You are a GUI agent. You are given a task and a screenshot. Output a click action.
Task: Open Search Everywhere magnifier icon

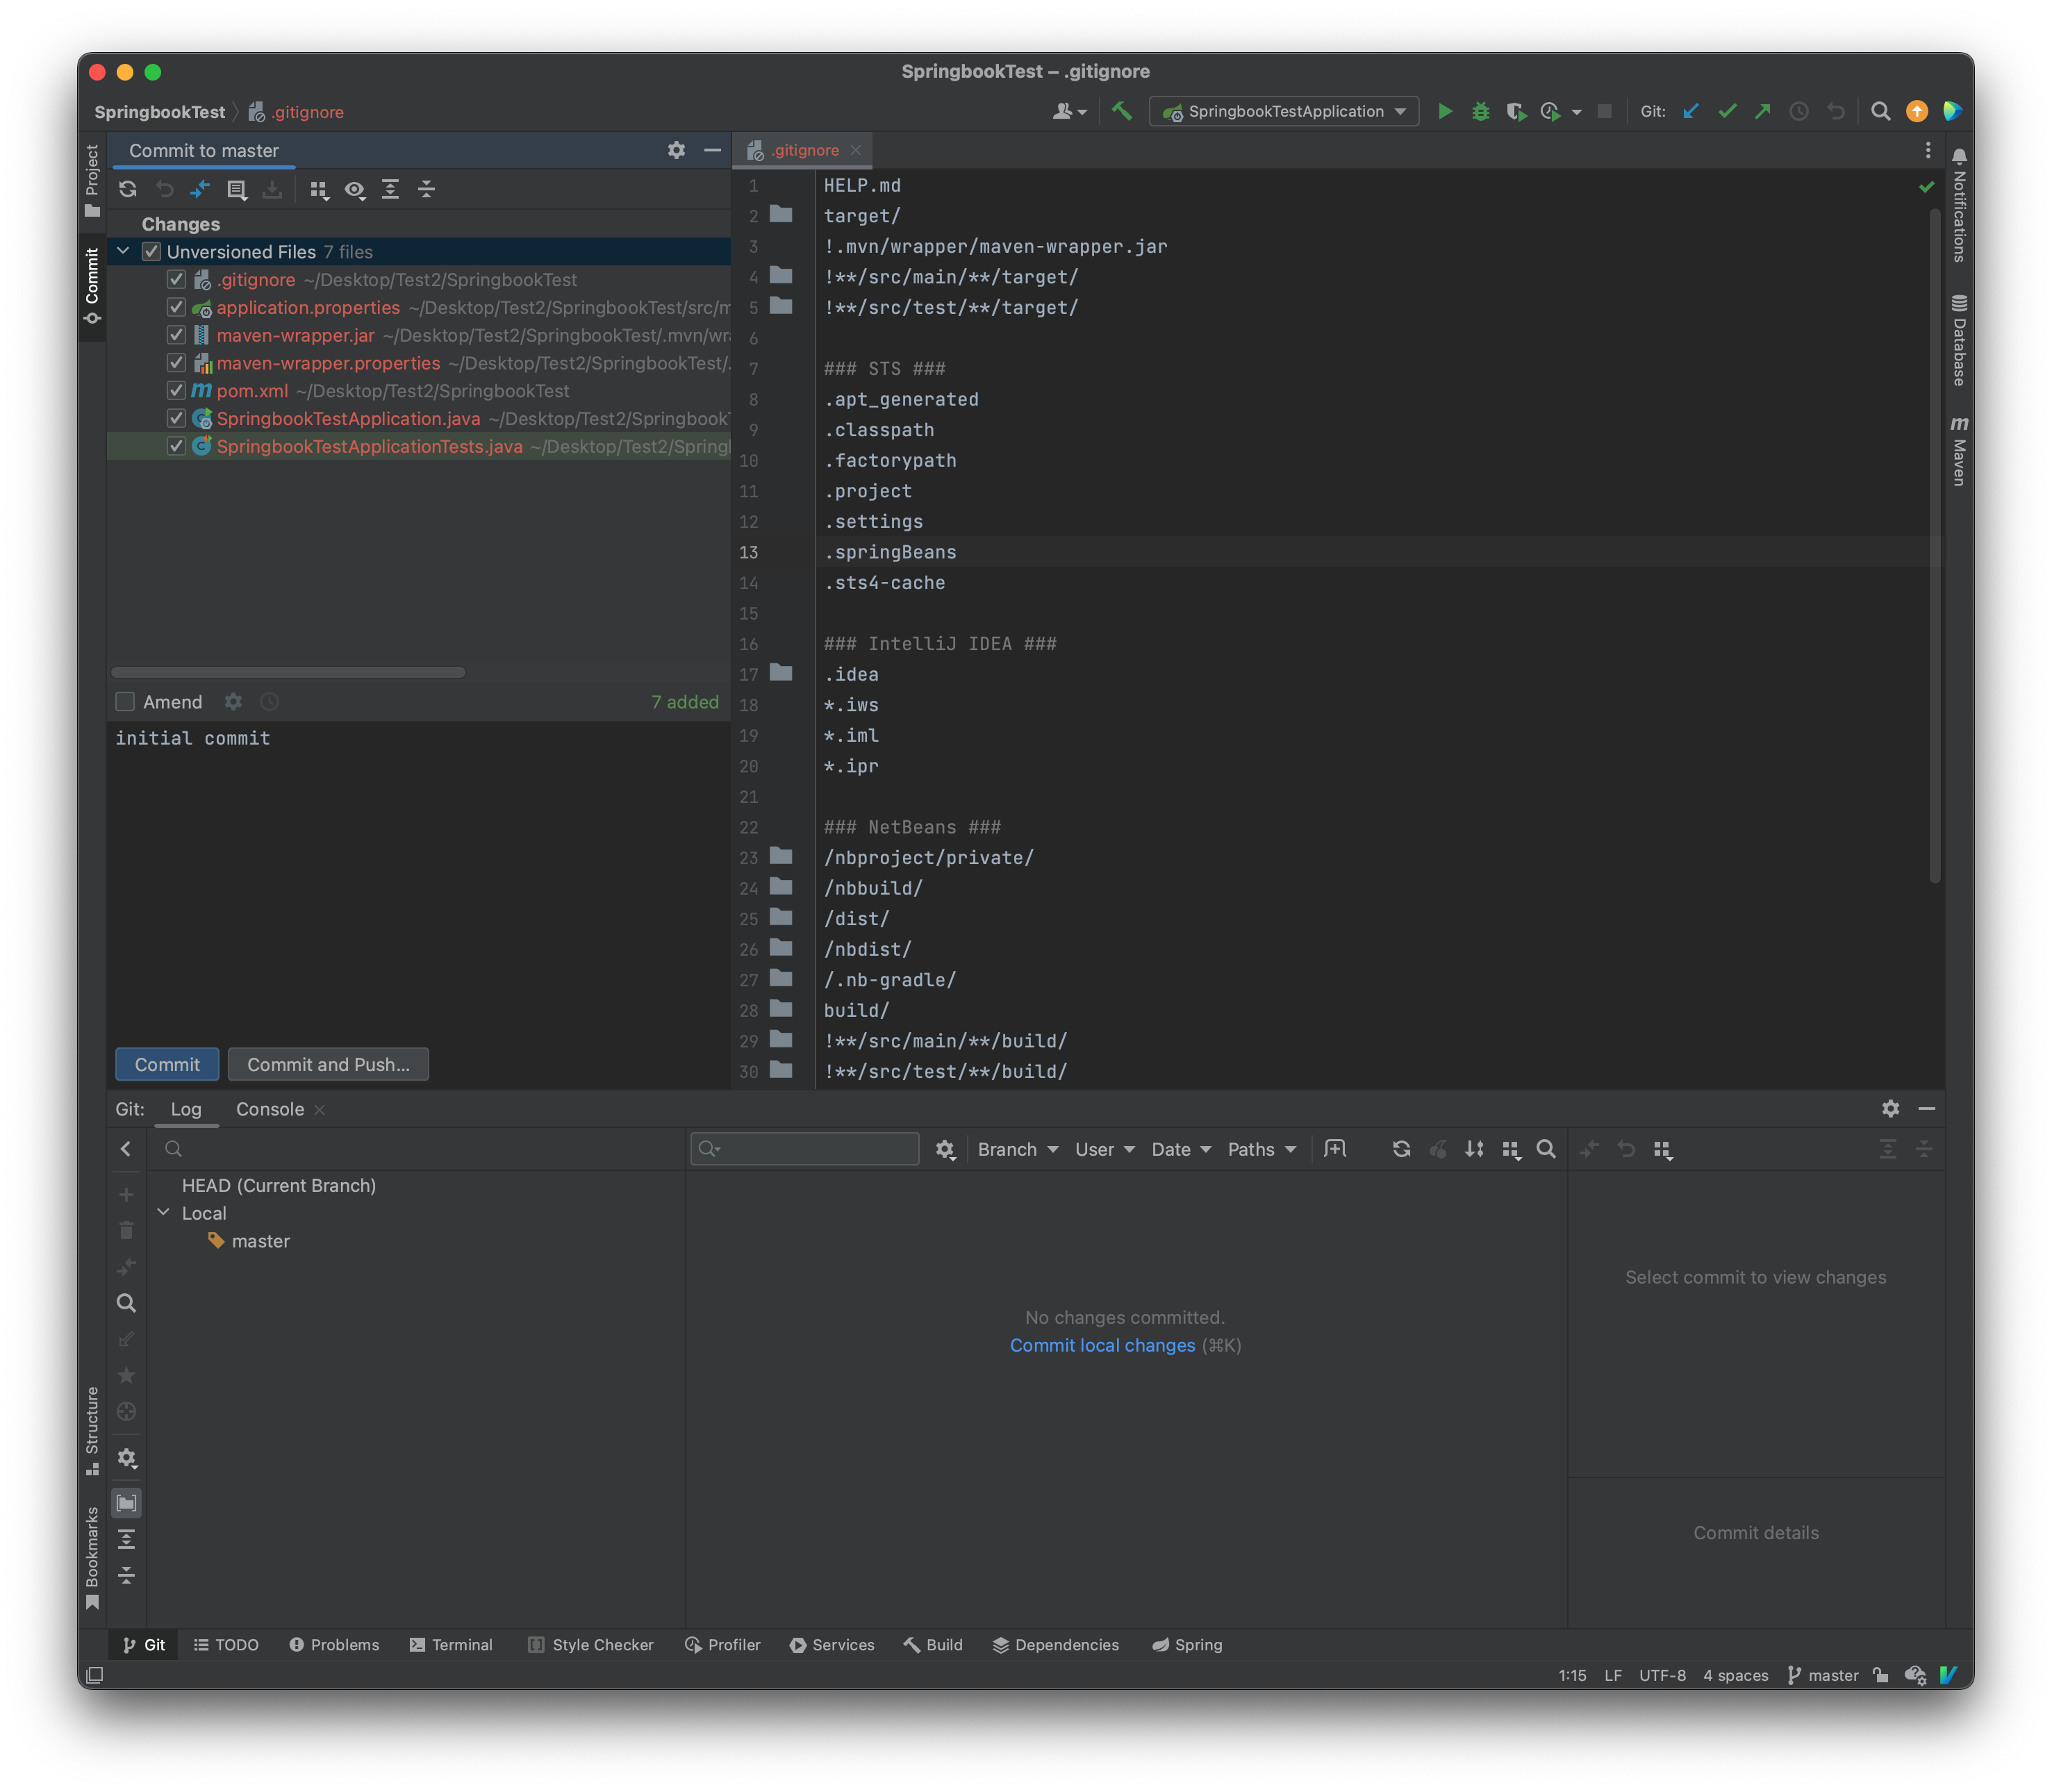1880,111
